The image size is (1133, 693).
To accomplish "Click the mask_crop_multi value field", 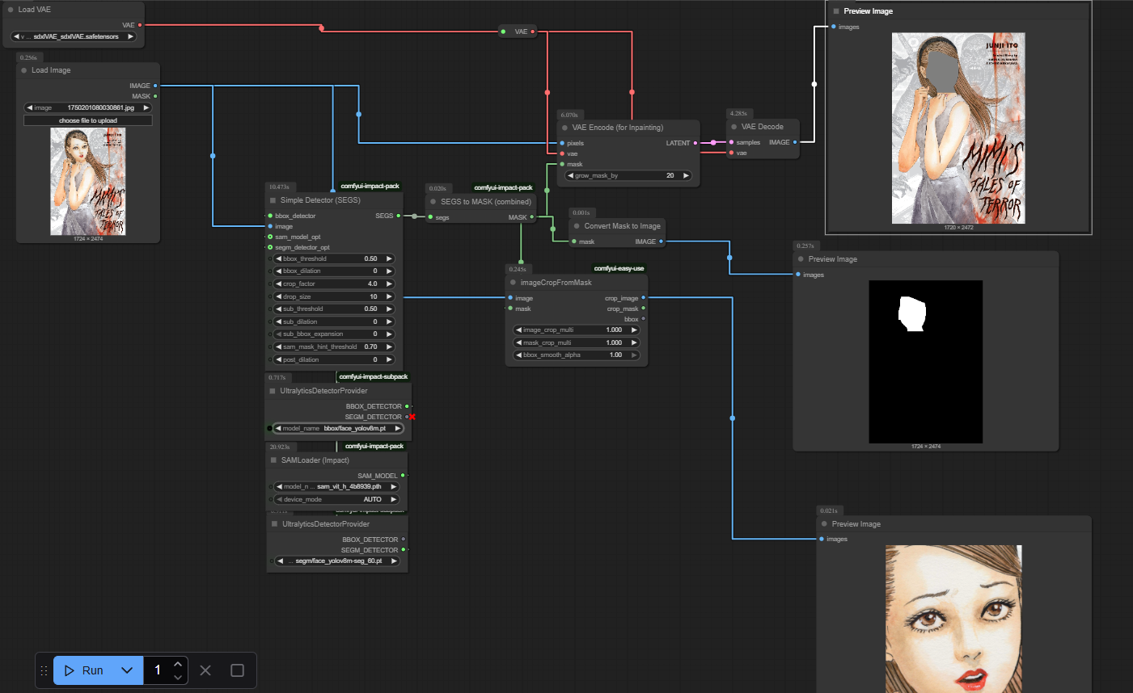I will (577, 342).
